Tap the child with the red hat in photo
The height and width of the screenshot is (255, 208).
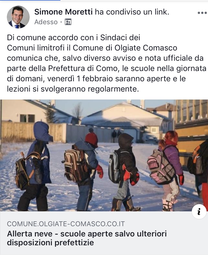(85, 169)
